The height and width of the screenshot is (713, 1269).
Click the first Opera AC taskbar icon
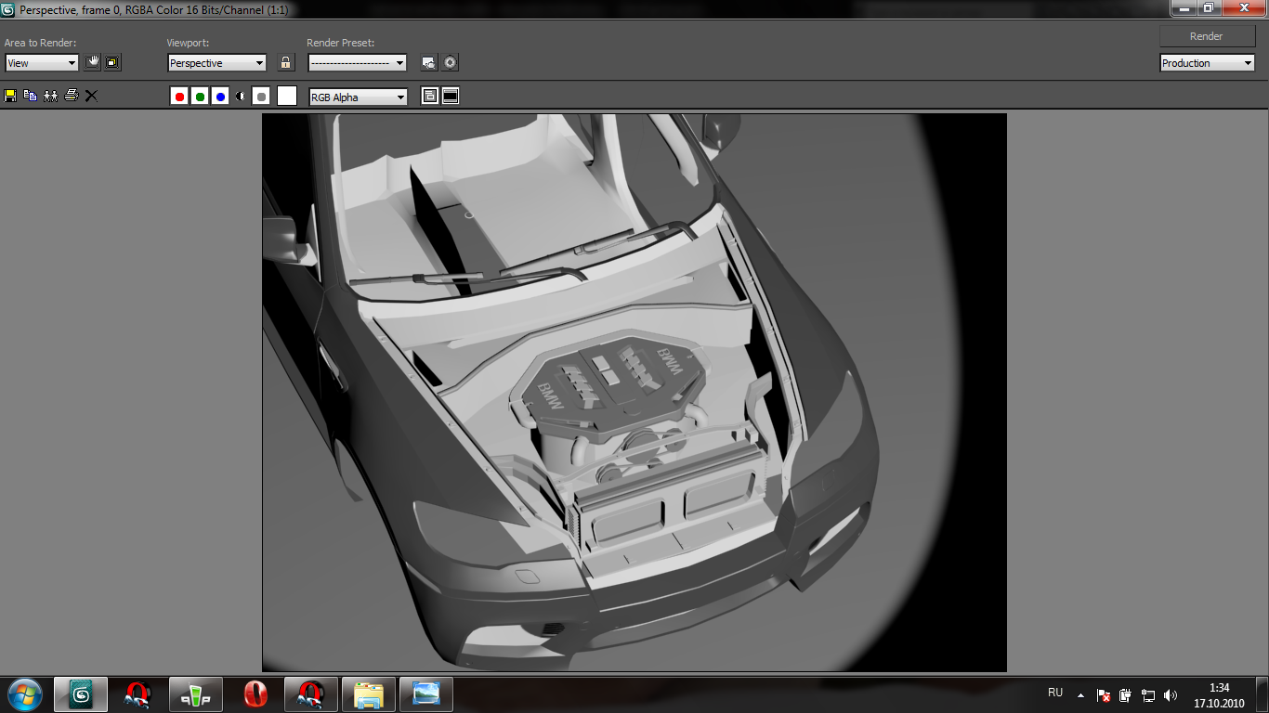[x=138, y=694]
